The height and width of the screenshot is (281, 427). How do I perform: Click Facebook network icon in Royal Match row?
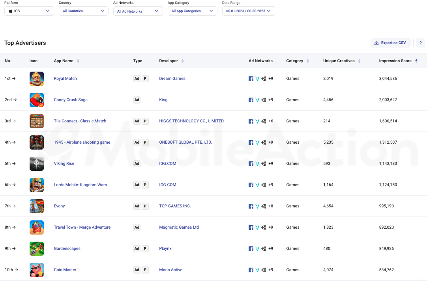(x=251, y=79)
